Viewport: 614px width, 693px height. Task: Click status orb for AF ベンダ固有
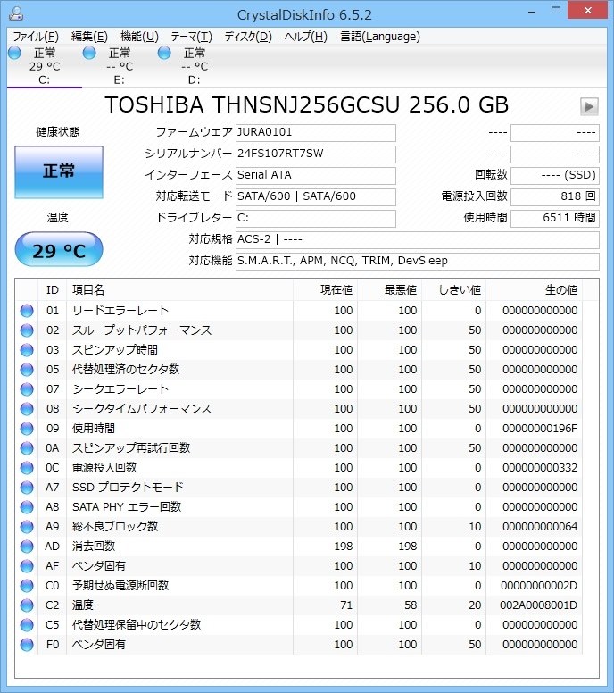[27, 566]
